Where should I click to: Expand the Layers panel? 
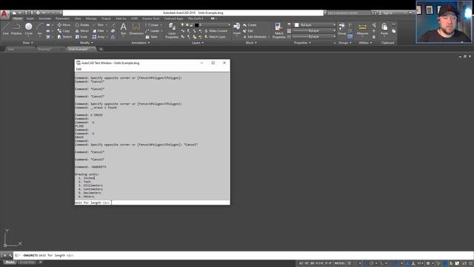(x=198, y=43)
